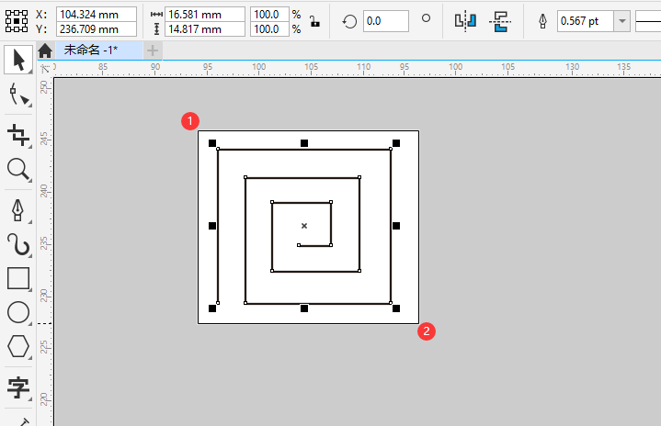Click the object height field 14.817 mm
This screenshot has height=426, width=661.
point(205,29)
